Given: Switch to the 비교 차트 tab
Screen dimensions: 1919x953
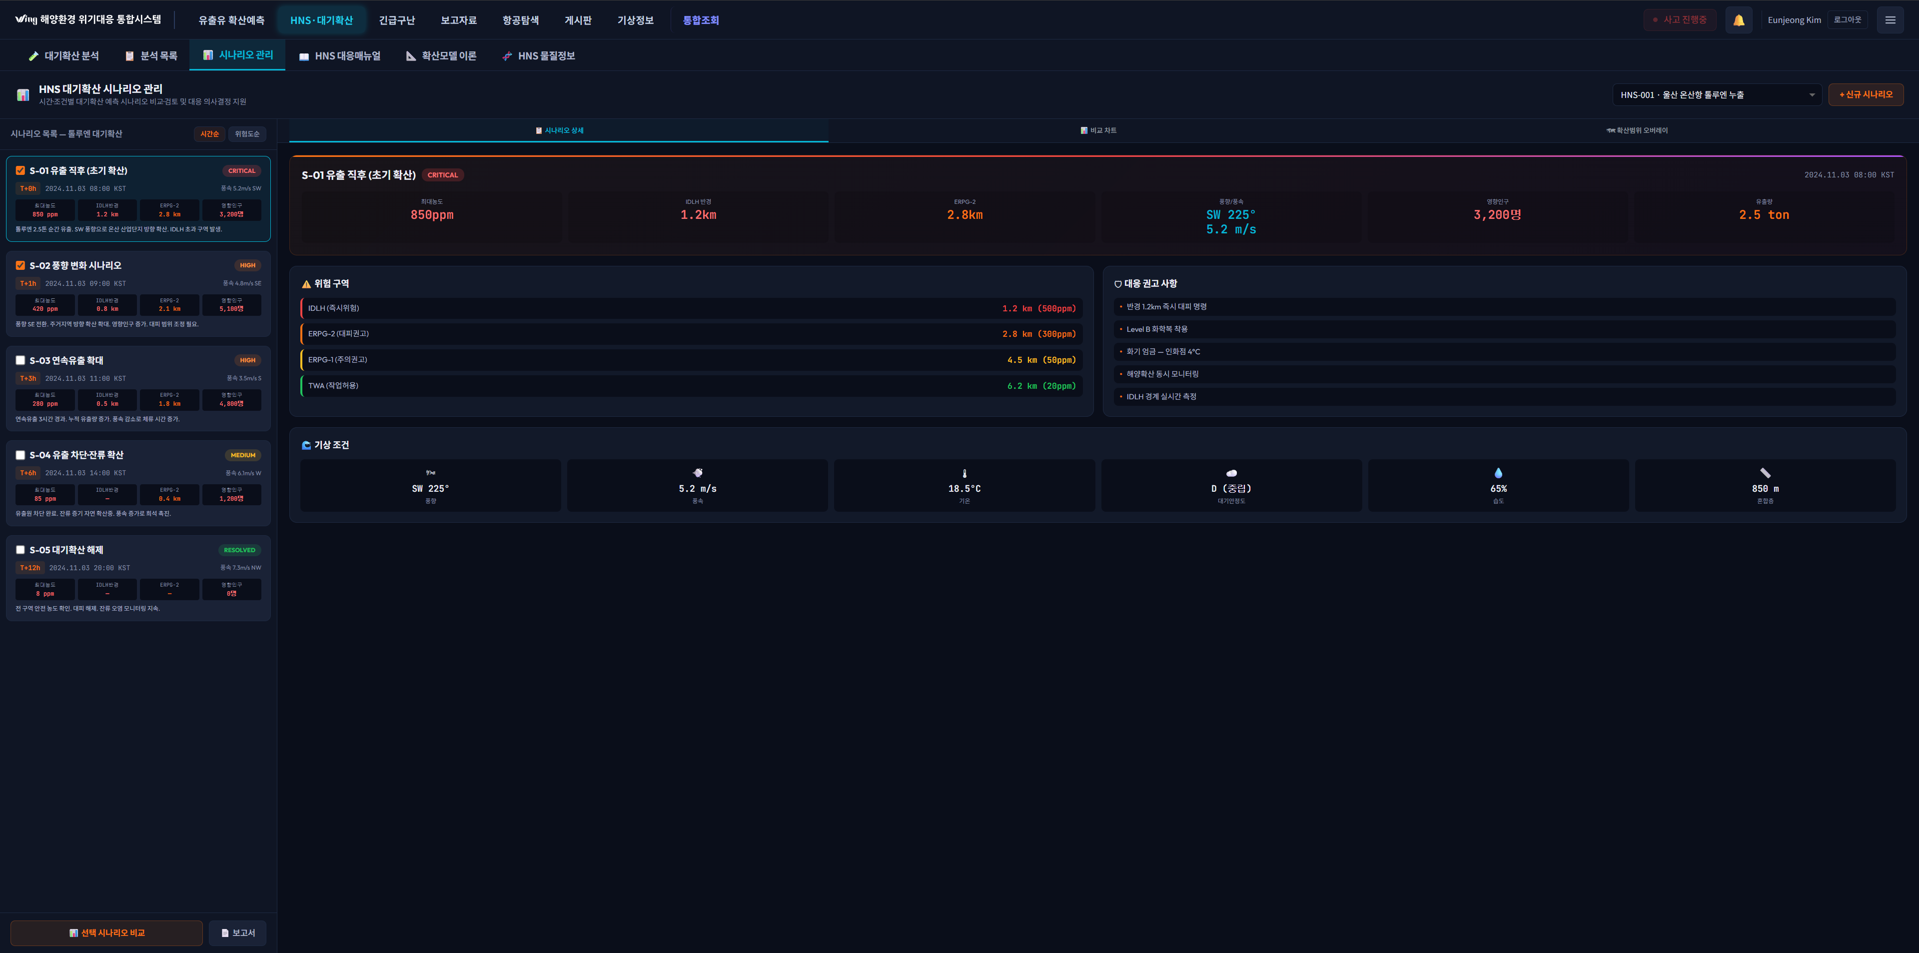Looking at the screenshot, I should point(1098,130).
